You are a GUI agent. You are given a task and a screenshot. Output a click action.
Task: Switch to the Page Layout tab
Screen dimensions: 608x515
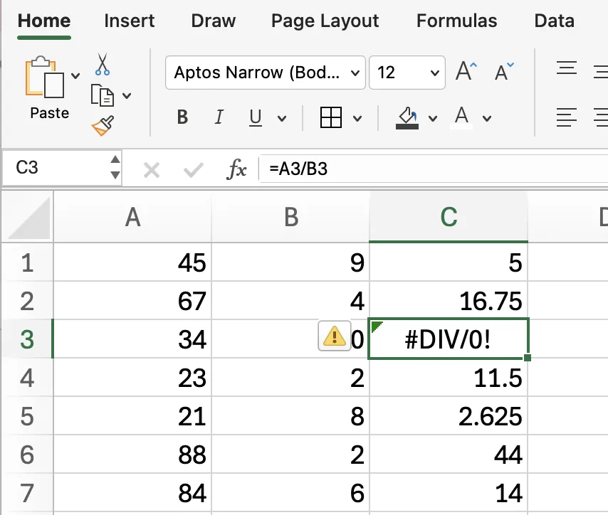[325, 21]
